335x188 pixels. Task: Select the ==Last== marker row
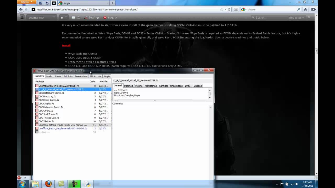[73, 132]
